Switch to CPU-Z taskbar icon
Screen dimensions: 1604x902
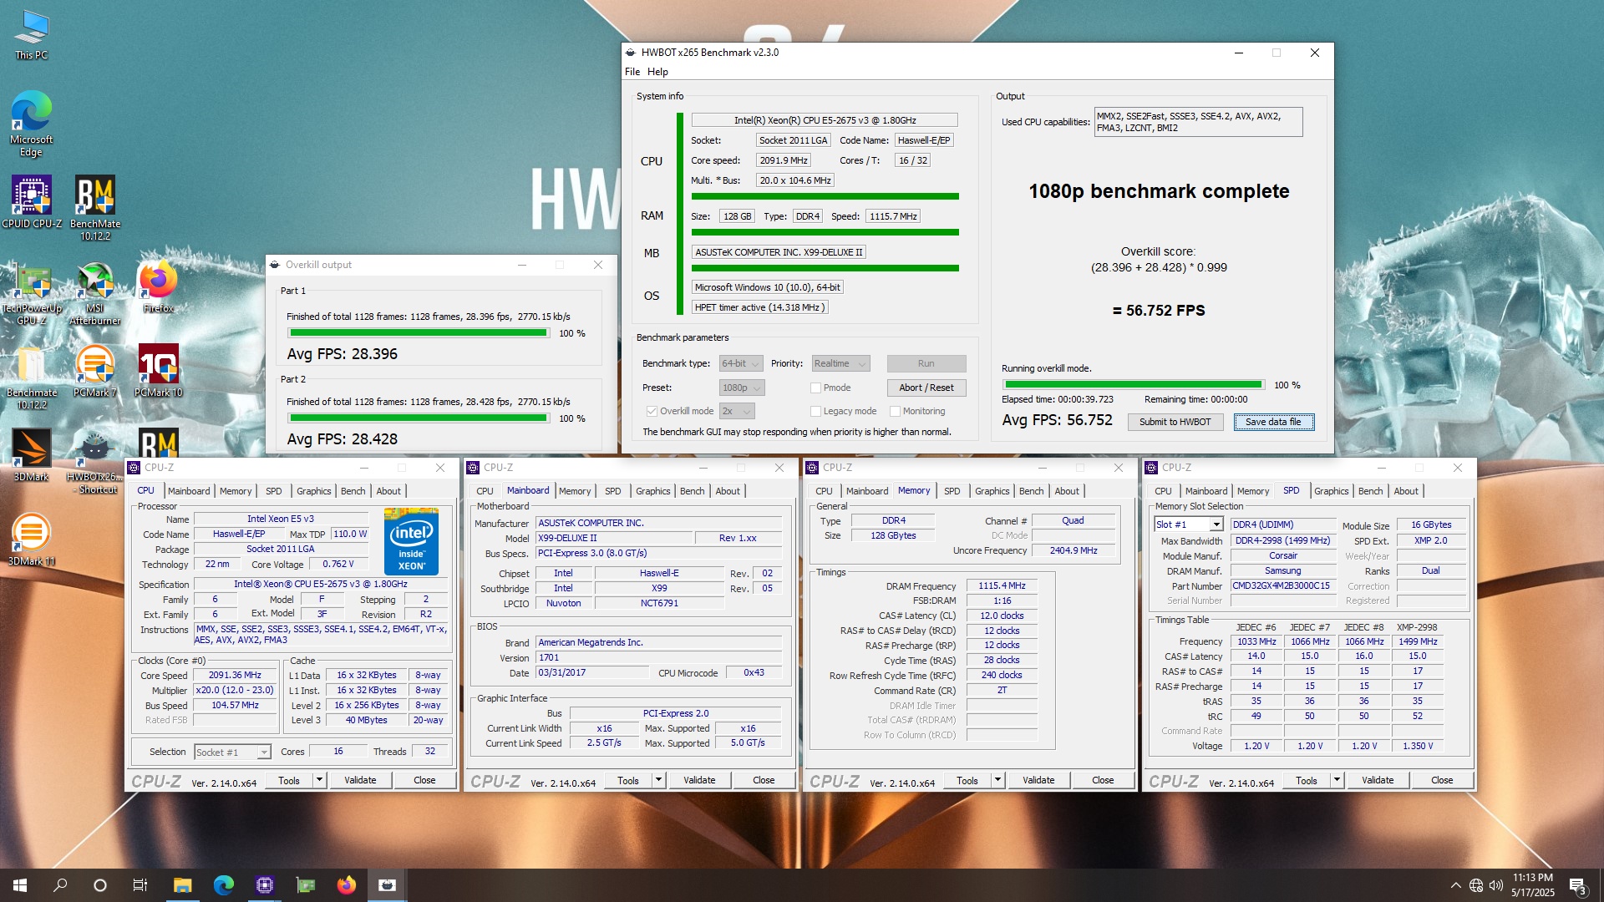265,885
